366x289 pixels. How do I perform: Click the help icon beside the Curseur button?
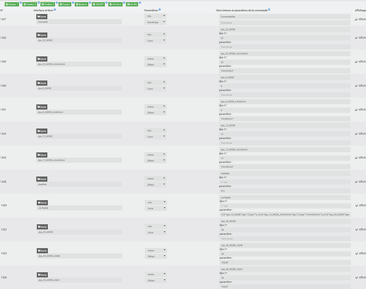[x=73, y=2]
